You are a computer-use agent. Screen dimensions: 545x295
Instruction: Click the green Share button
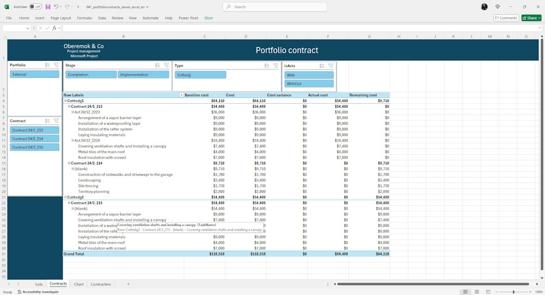tap(531, 18)
